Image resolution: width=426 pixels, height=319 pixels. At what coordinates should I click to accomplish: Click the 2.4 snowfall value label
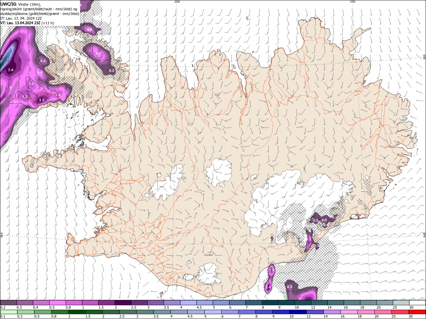(x=11, y=70)
